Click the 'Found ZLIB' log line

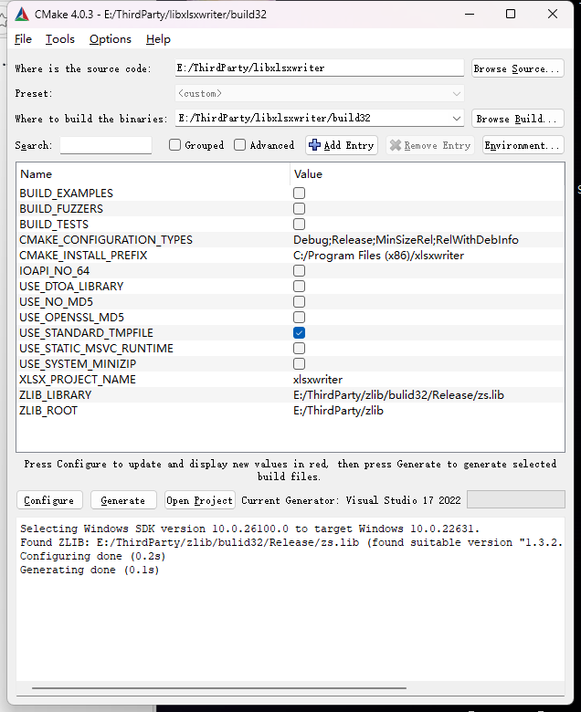click(x=291, y=542)
